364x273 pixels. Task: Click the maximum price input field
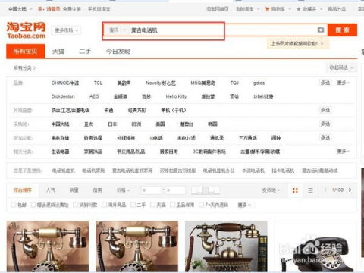point(176,190)
